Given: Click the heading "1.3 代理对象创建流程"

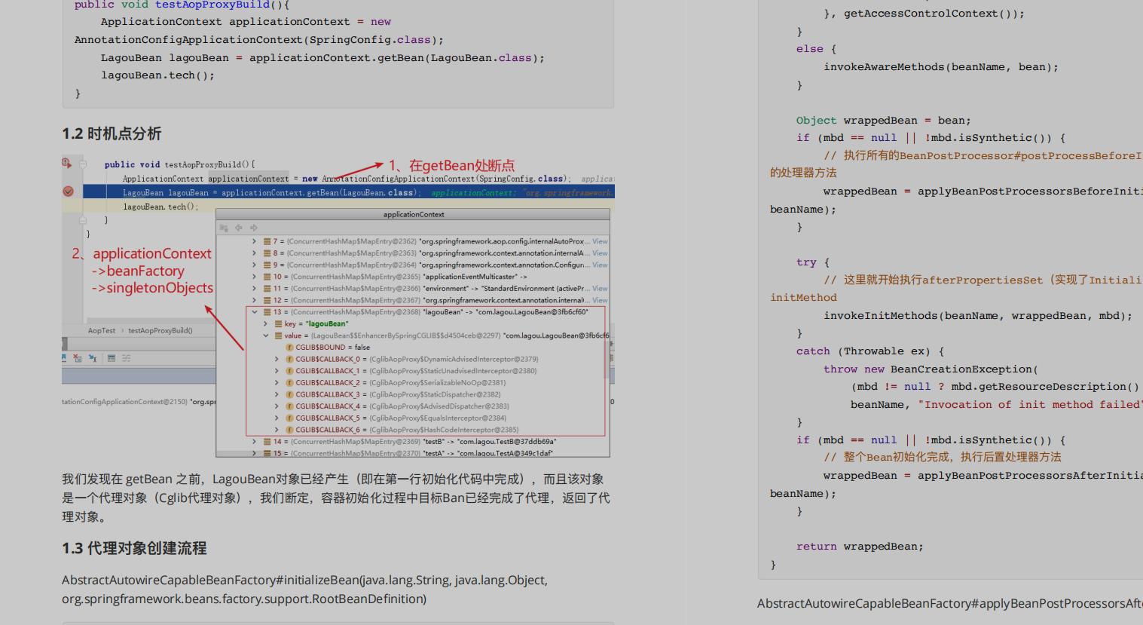Looking at the screenshot, I should click(134, 548).
